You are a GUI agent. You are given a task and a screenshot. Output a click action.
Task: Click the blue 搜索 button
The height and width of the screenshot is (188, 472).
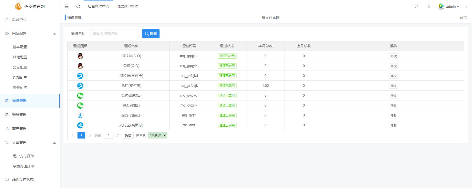pyautogui.click(x=151, y=34)
